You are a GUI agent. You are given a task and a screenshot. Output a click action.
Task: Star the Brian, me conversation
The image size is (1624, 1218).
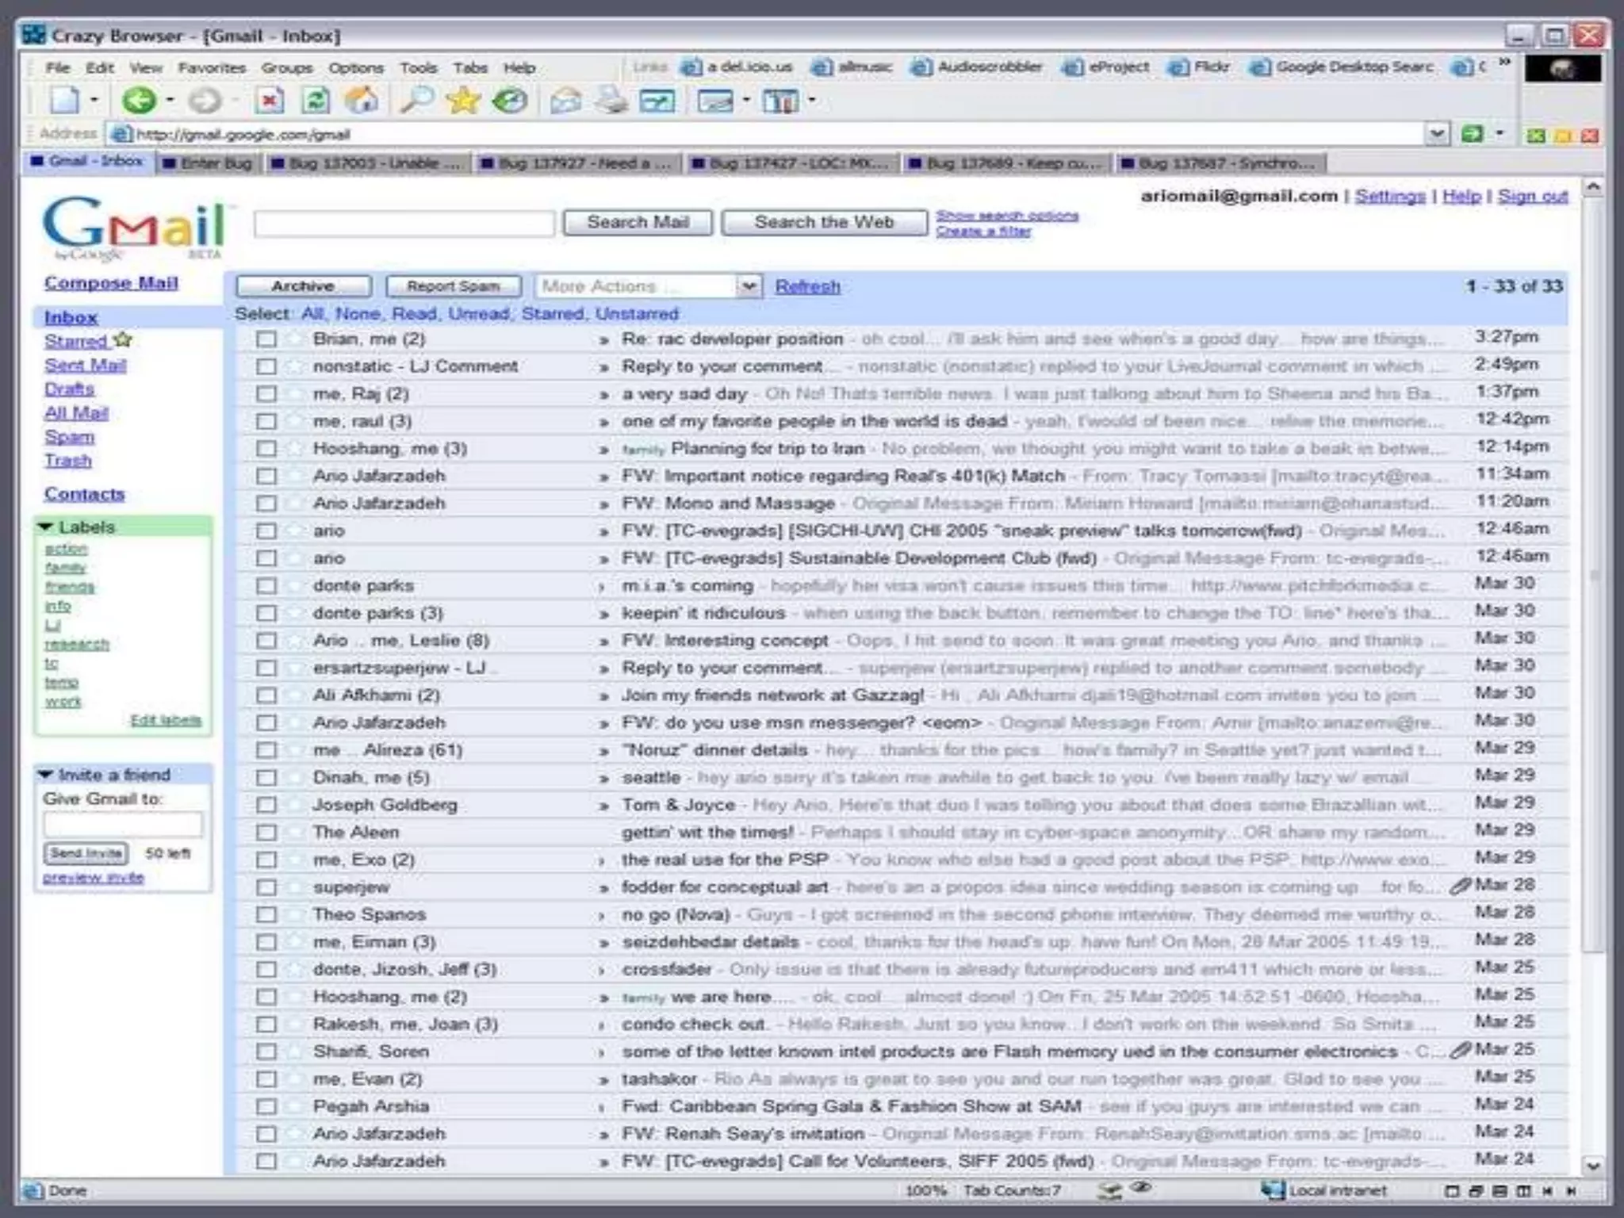tap(295, 339)
